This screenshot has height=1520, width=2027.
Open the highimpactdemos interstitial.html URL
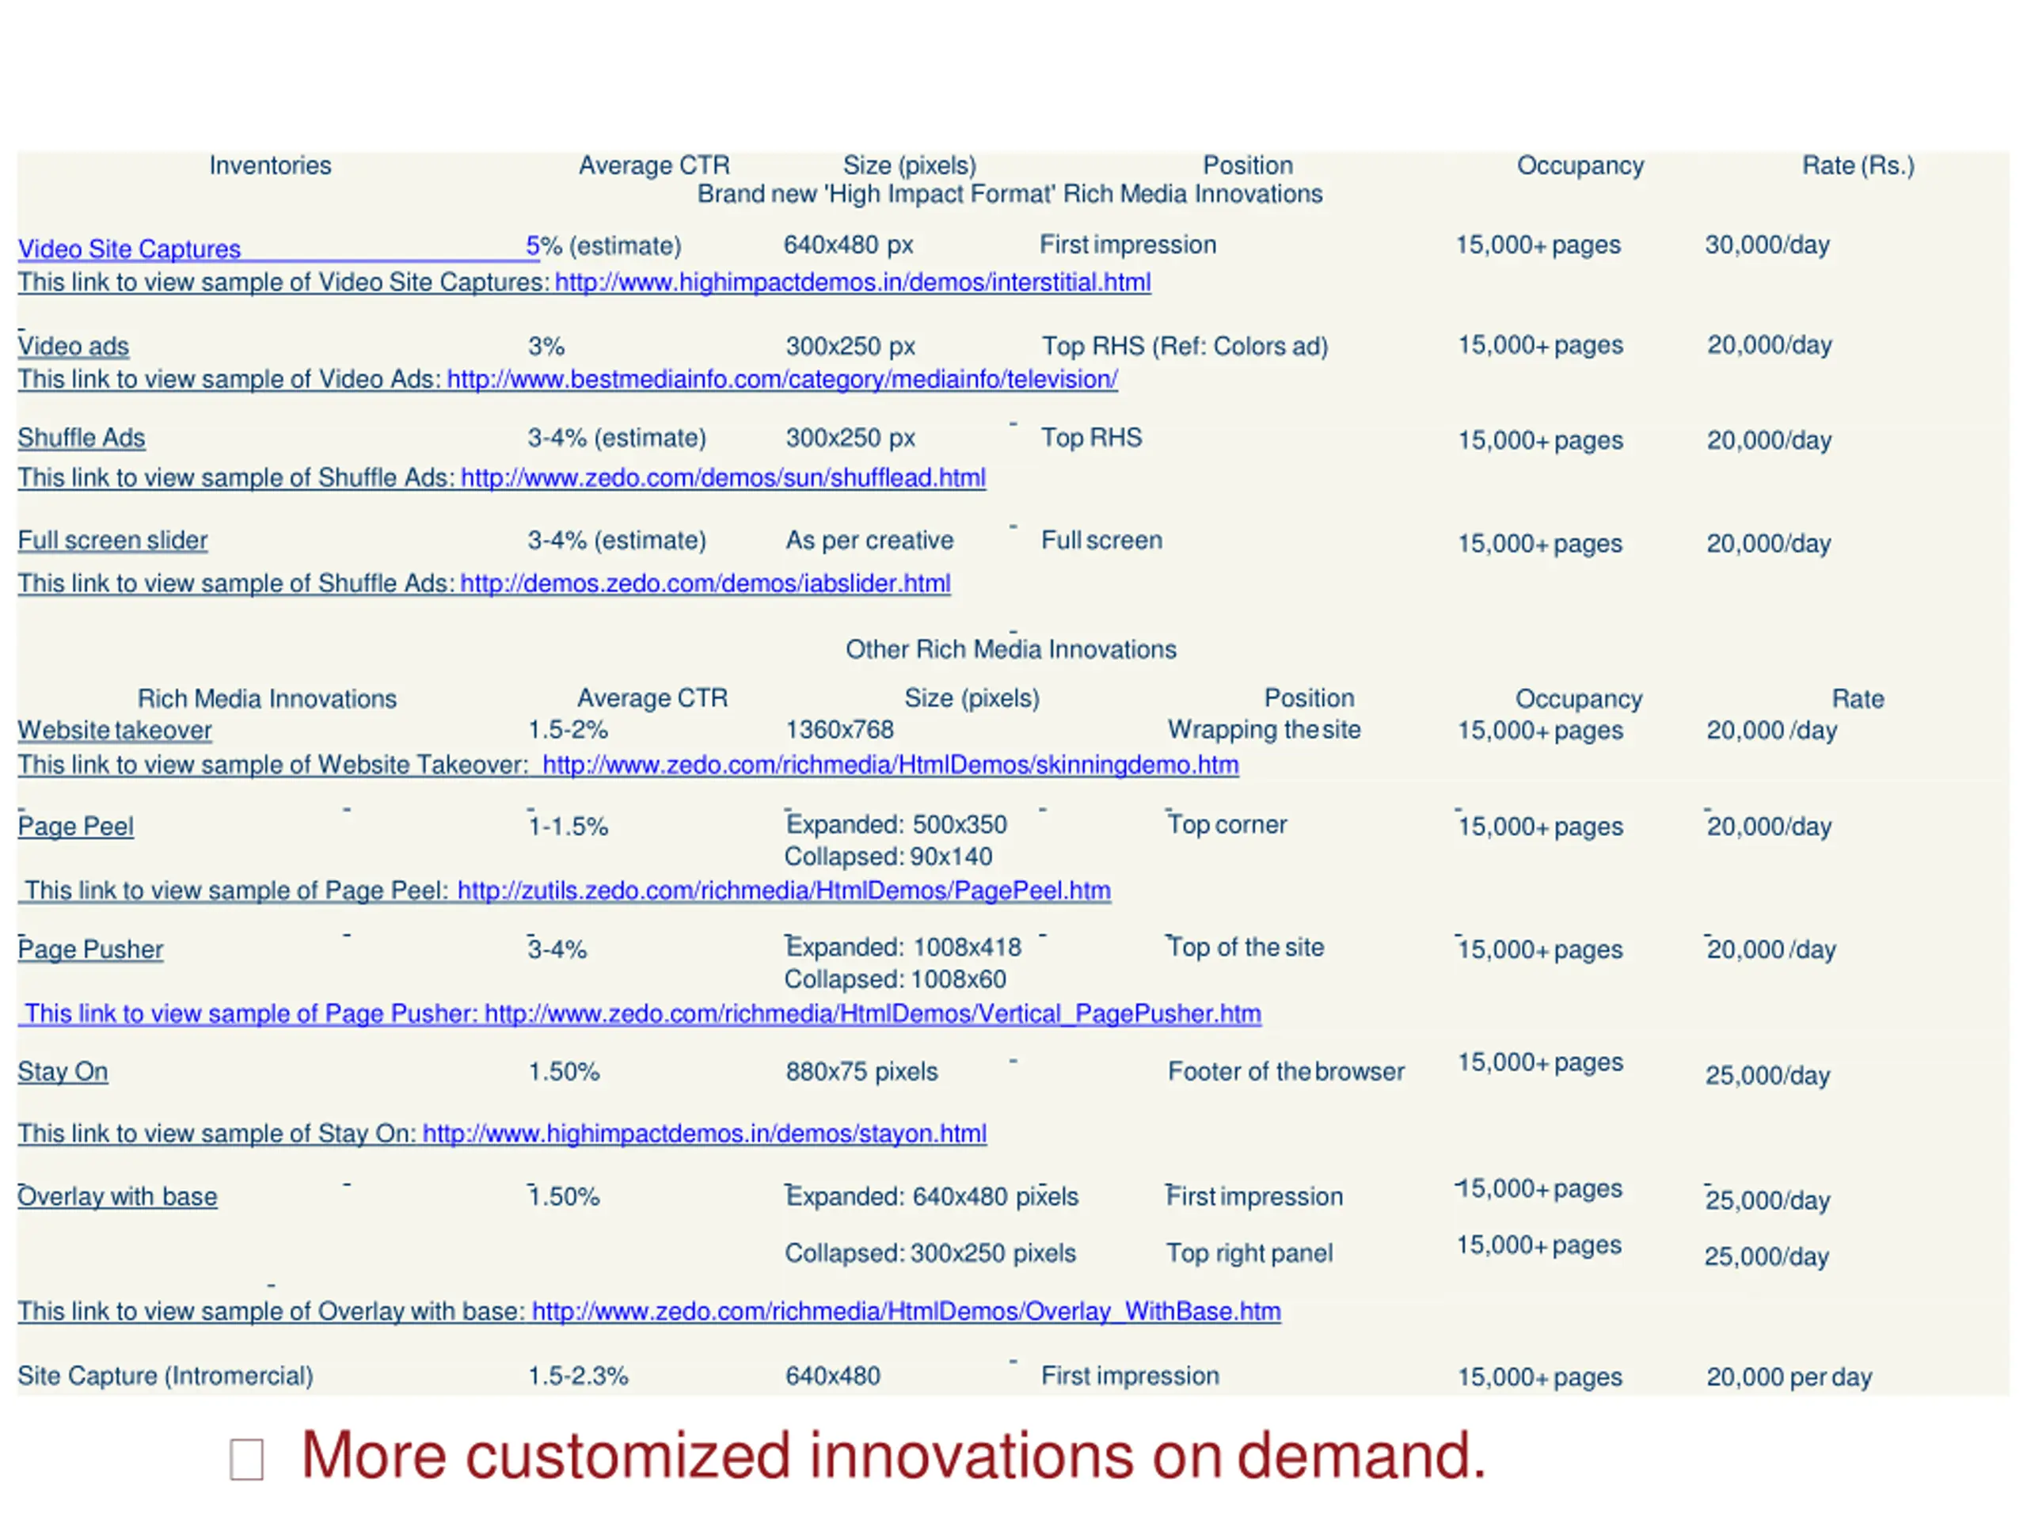(x=852, y=282)
